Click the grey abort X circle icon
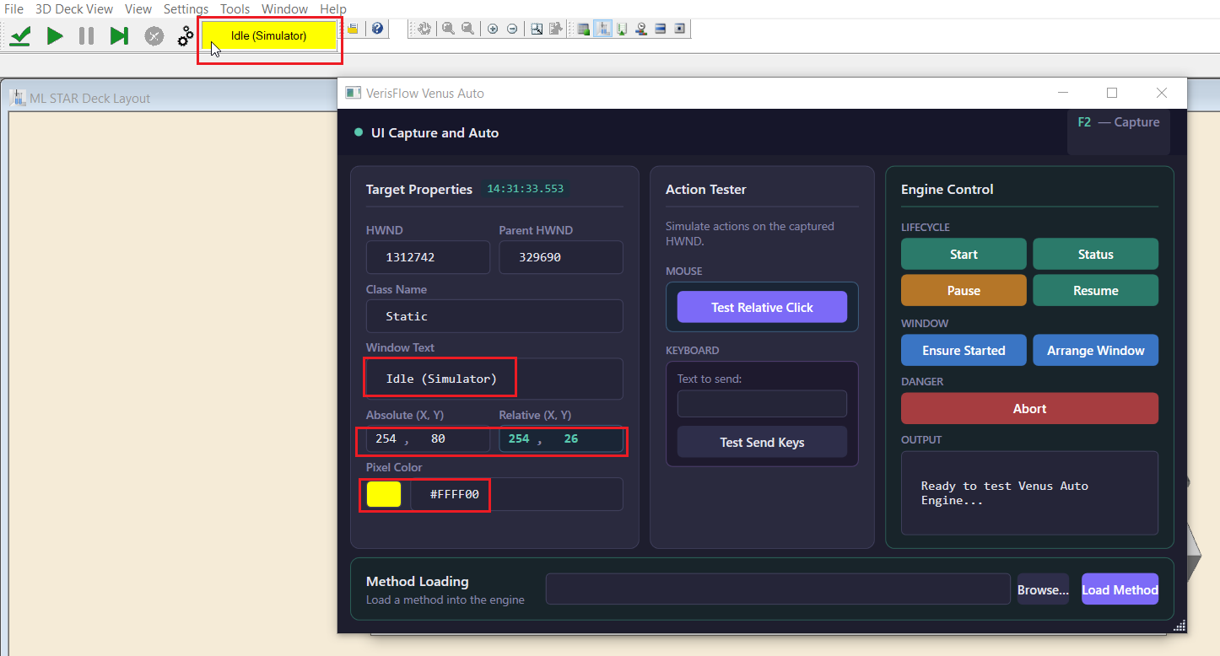The height and width of the screenshot is (656, 1220). click(x=154, y=35)
